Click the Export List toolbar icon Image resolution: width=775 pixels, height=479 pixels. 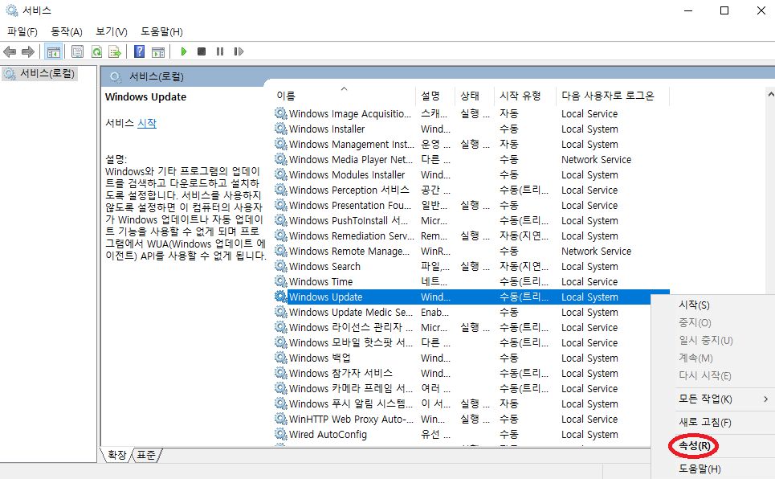(115, 51)
